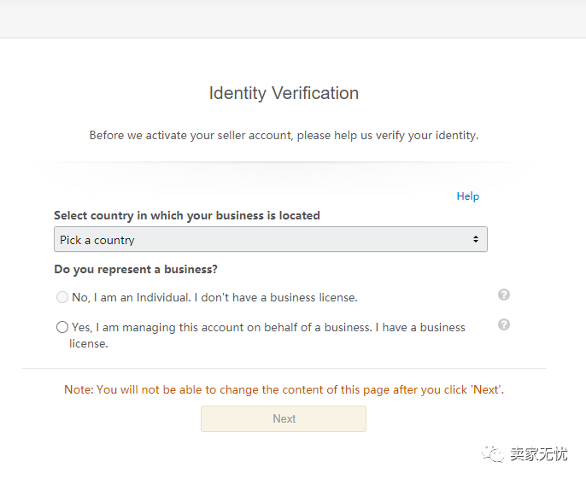
Task: Click the arrow on the country selector
Action: click(x=476, y=240)
